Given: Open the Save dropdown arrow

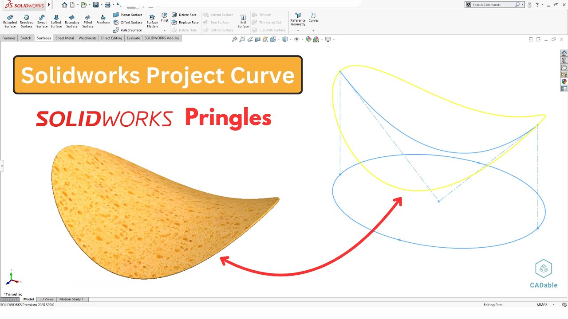Looking at the screenshot, I should 101,5.
